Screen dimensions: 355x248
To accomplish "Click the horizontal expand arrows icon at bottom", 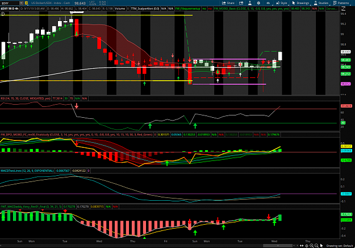I will tap(302, 246).
